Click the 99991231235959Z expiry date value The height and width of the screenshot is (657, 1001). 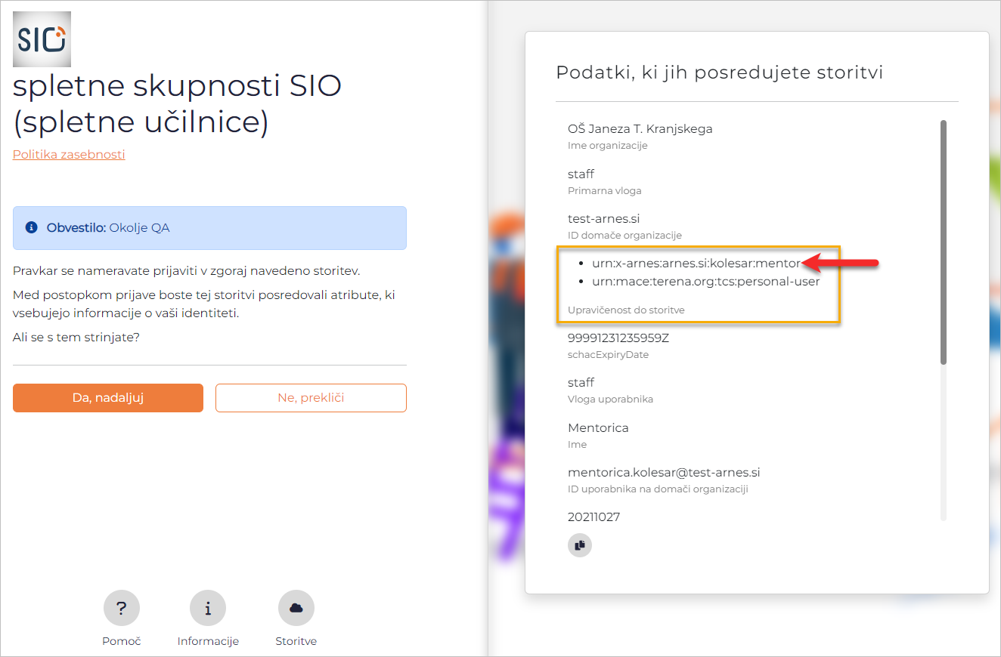click(x=618, y=338)
